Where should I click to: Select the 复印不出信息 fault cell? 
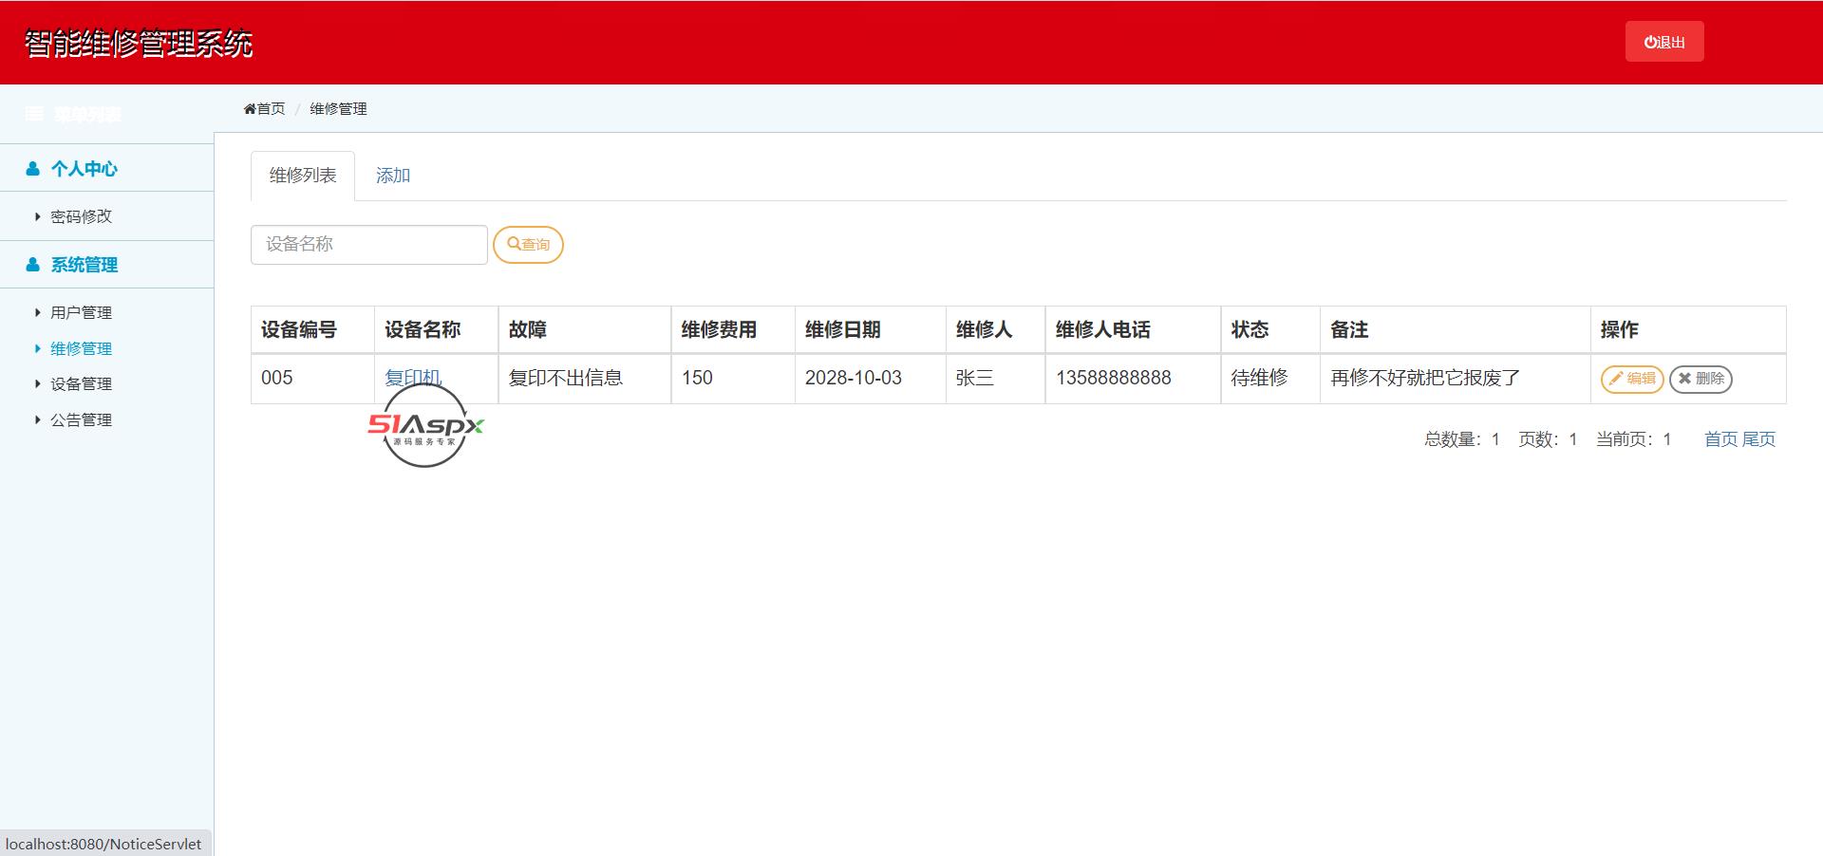pos(585,379)
